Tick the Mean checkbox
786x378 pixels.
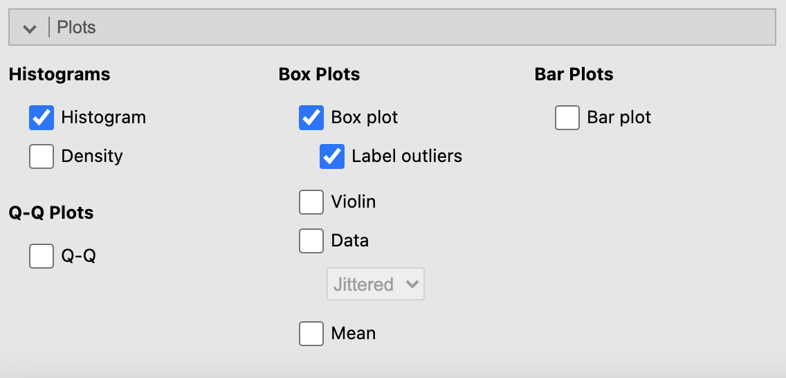[311, 334]
